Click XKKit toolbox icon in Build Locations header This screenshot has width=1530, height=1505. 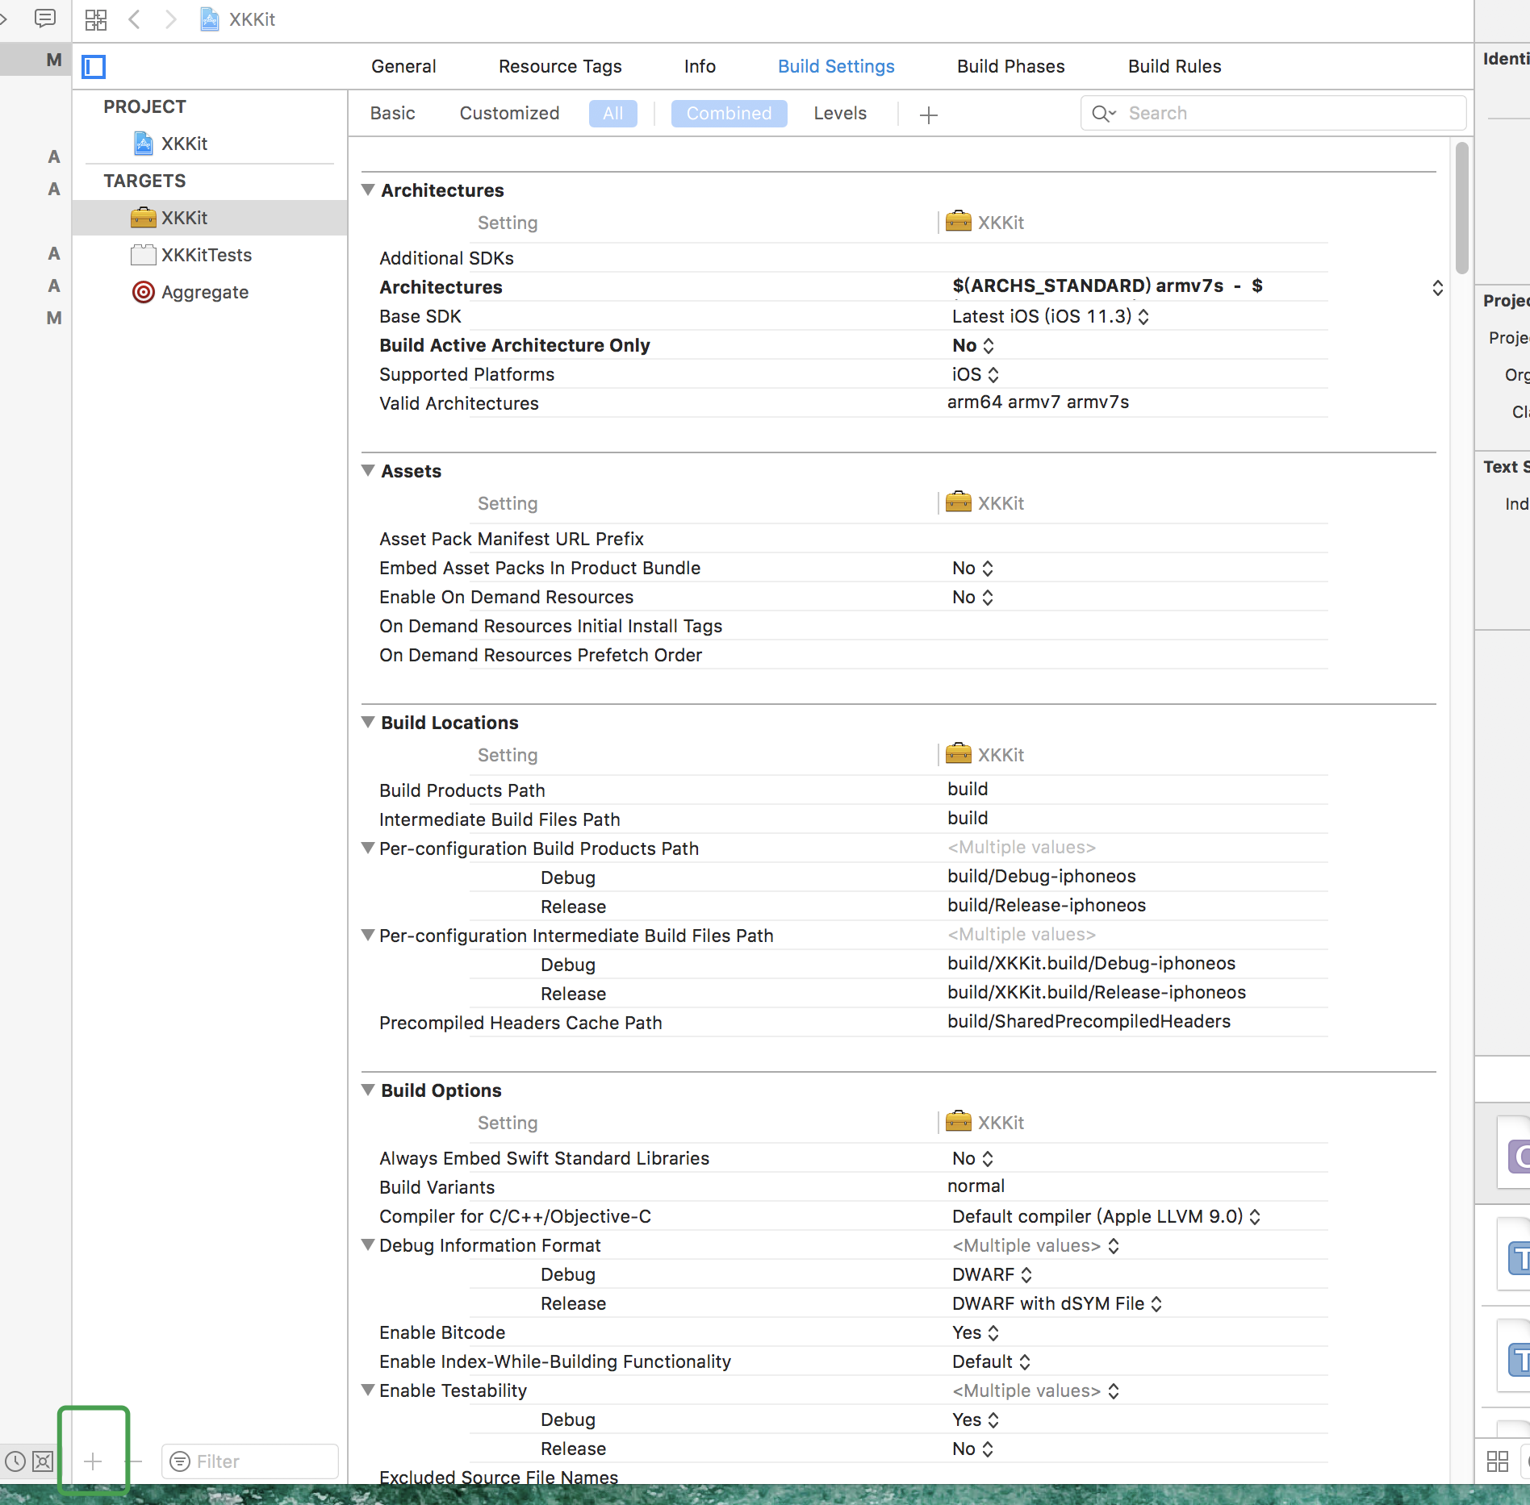(x=959, y=753)
